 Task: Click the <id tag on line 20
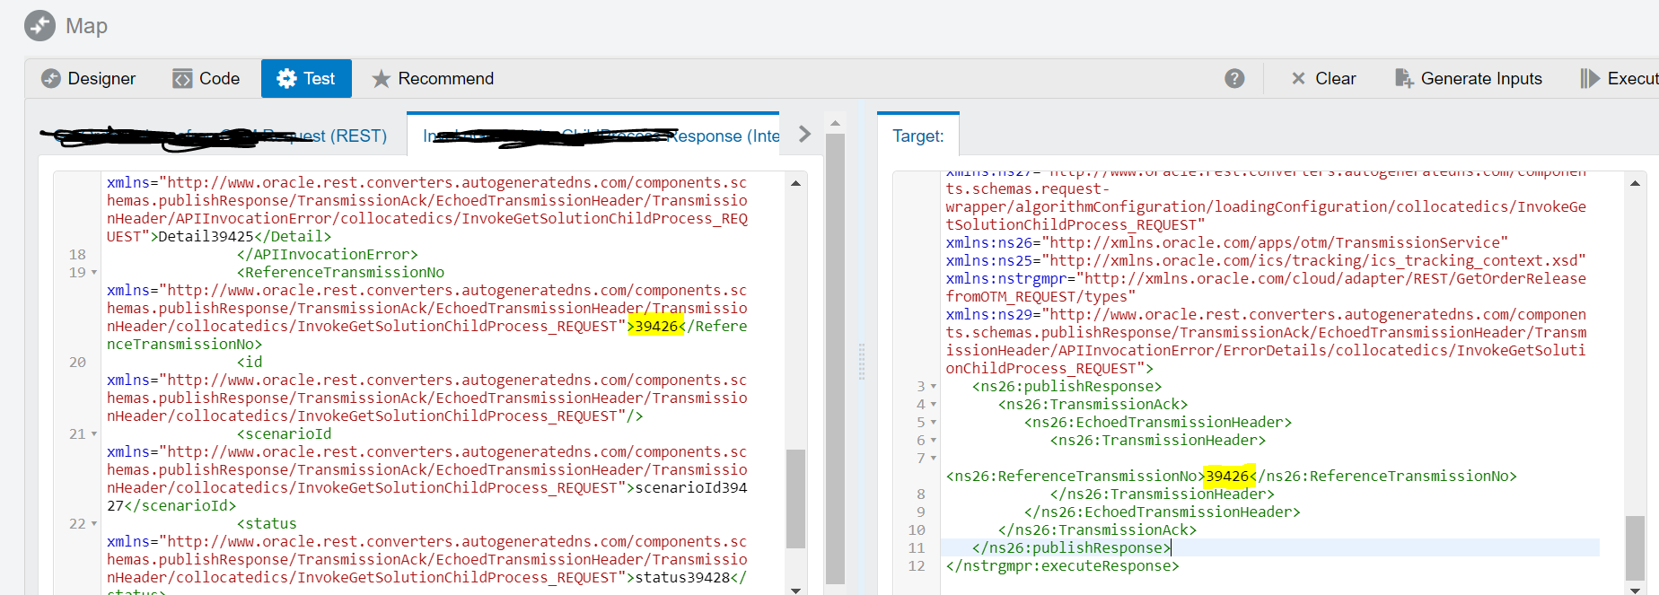(250, 363)
